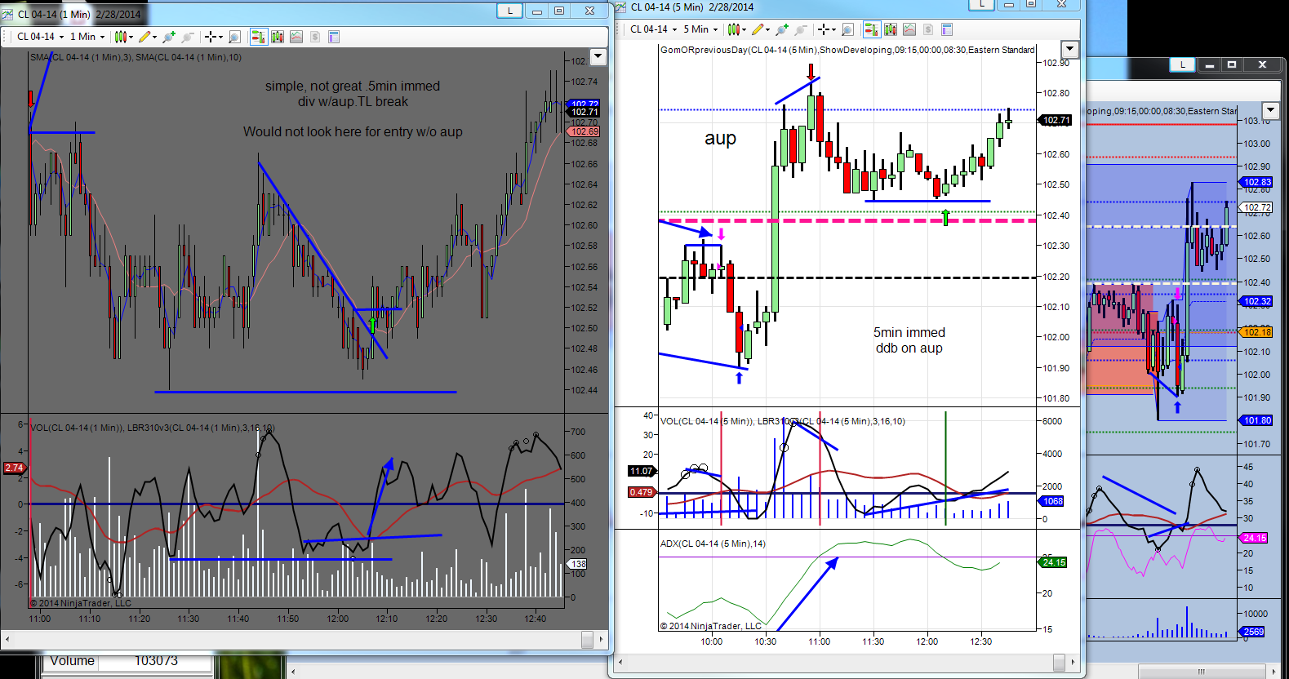Select the 'aup' text label on 5 Min chart
Viewport: 1289px width, 679px height.
(x=720, y=139)
